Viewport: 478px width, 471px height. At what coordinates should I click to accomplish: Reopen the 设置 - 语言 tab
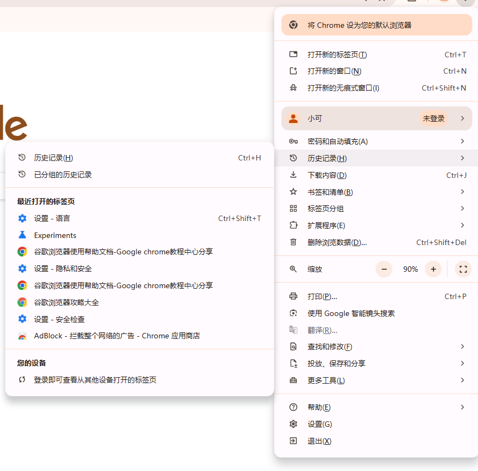(x=140, y=218)
